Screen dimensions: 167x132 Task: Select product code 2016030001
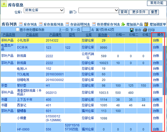point(55,74)
